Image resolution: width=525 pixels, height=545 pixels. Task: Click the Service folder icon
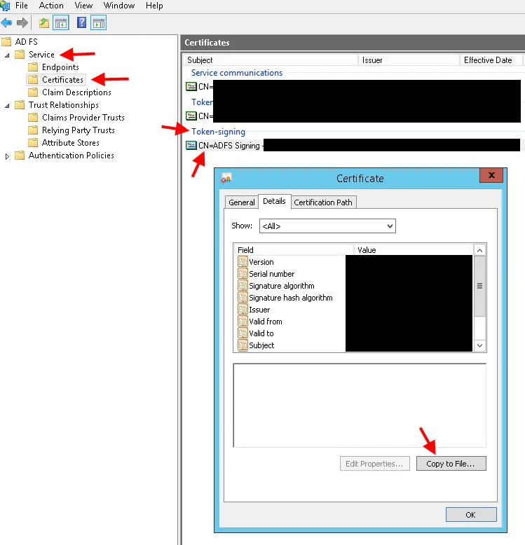[20, 55]
